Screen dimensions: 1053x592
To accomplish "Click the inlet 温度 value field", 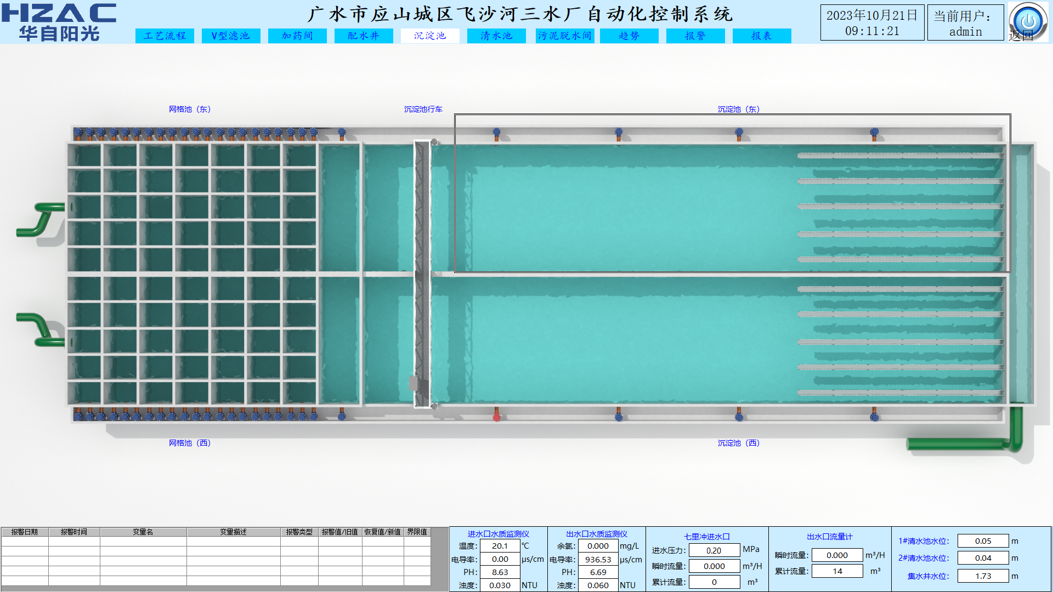I will coord(500,546).
